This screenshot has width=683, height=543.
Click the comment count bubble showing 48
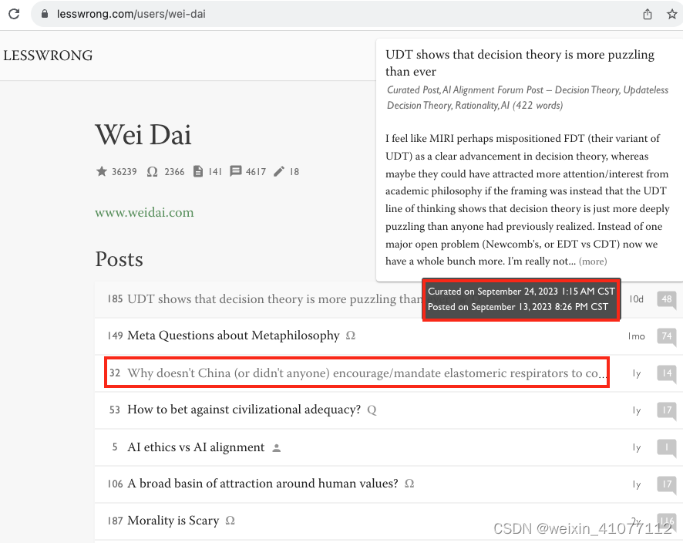(665, 299)
